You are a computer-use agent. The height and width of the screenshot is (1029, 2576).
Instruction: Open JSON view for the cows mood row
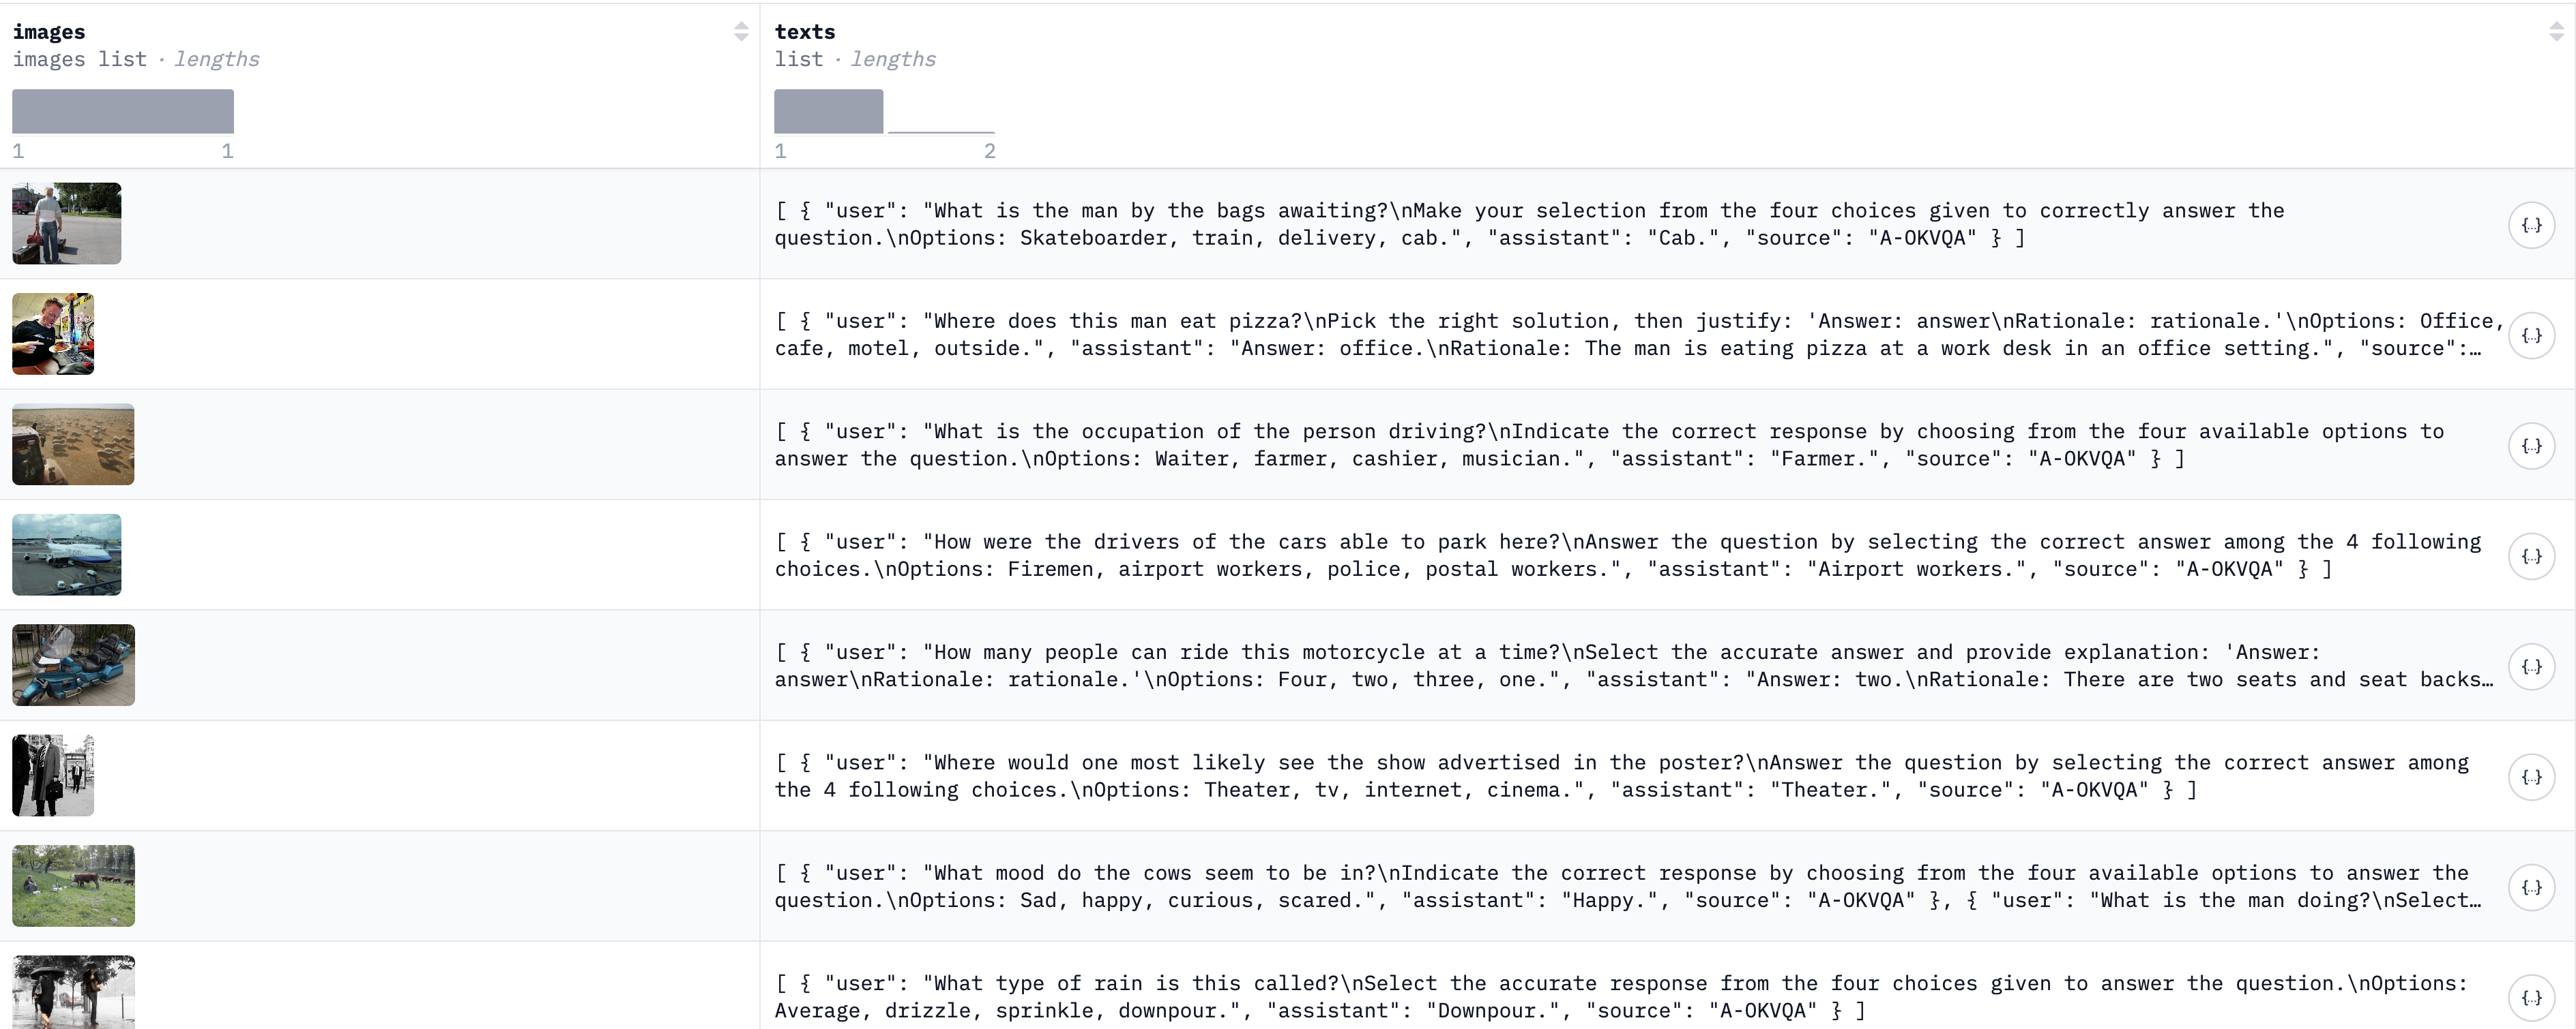pyautogui.click(x=2531, y=887)
